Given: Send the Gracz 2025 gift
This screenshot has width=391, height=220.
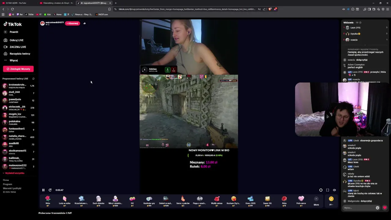Looking at the screenshot, I should coord(250,201).
